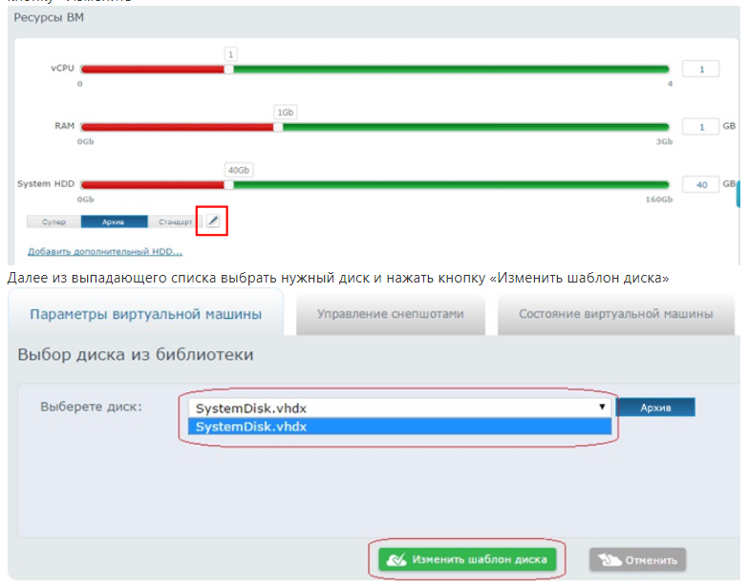The width and height of the screenshot is (749, 587).
Task: Click the System HDD slider handle
Action: click(x=228, y=183)
